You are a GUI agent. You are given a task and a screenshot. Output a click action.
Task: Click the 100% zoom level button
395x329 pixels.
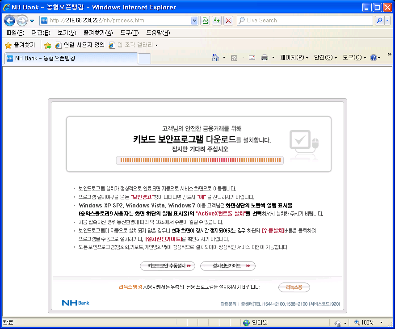[364, 322]
